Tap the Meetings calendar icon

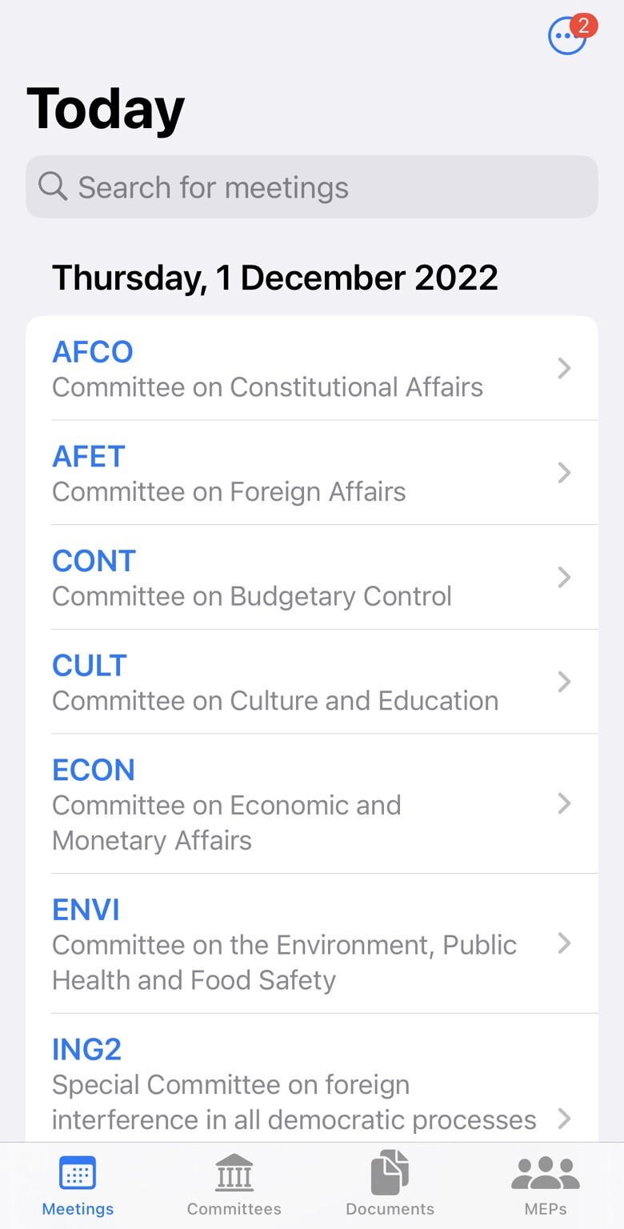[78, 1174]
